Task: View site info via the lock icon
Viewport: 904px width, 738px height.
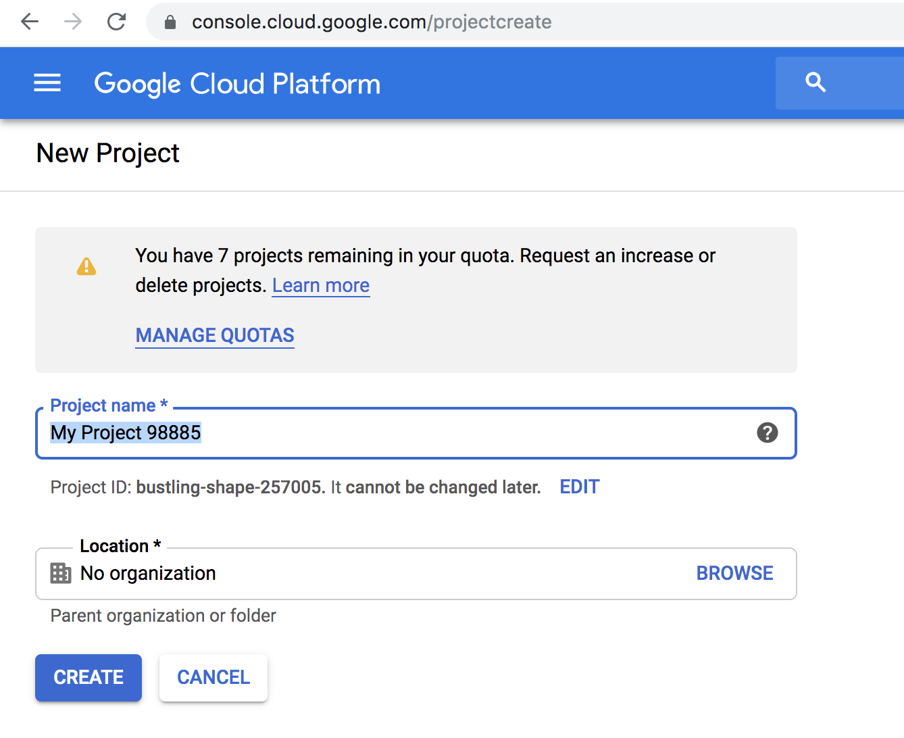Action: 170,22
